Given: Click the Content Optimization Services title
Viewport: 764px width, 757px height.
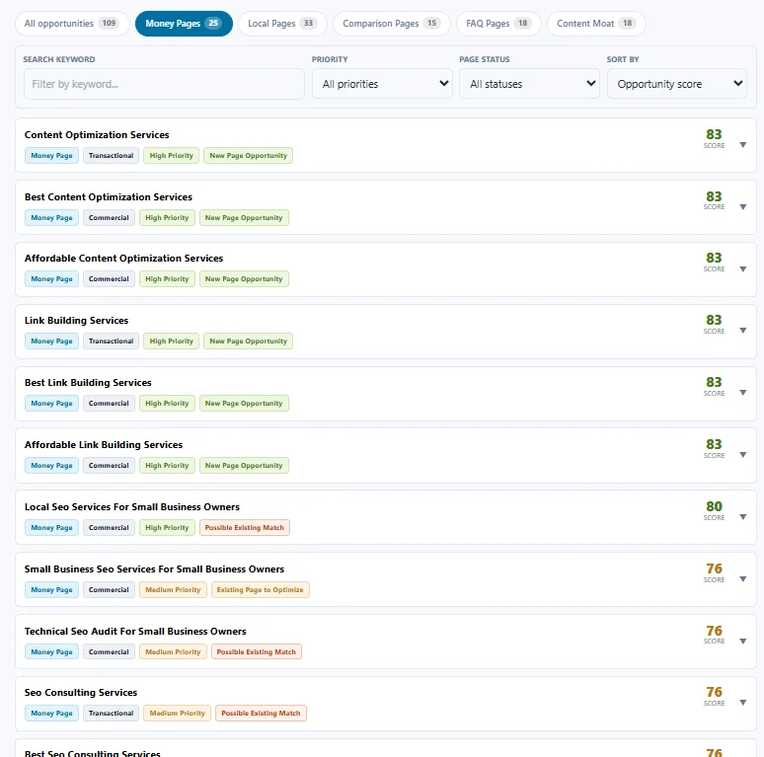Looking at the screenshot, I should [97, 135].
